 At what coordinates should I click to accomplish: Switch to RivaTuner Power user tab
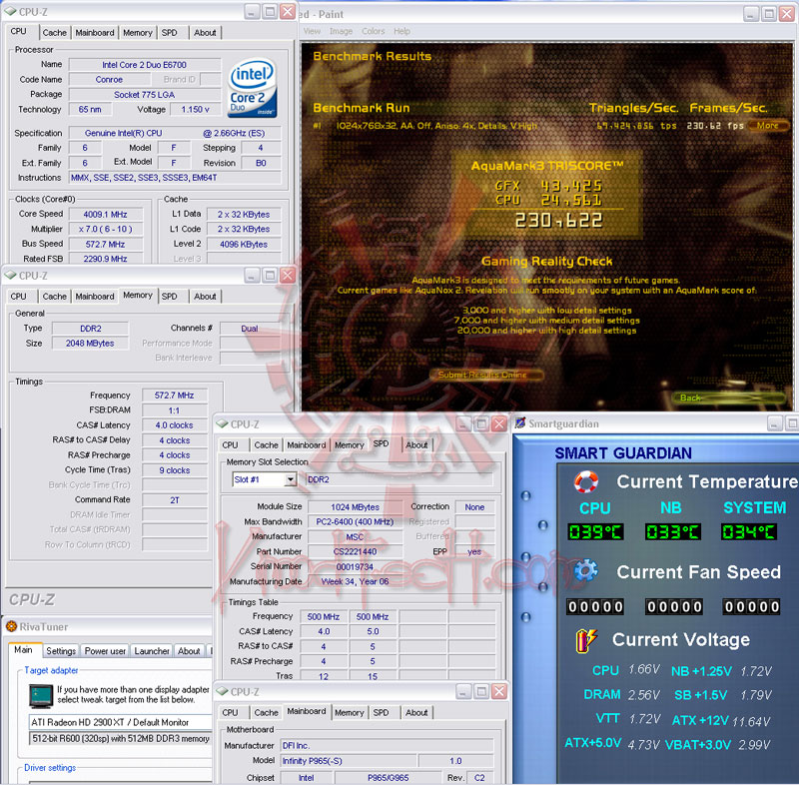(105, 651)
